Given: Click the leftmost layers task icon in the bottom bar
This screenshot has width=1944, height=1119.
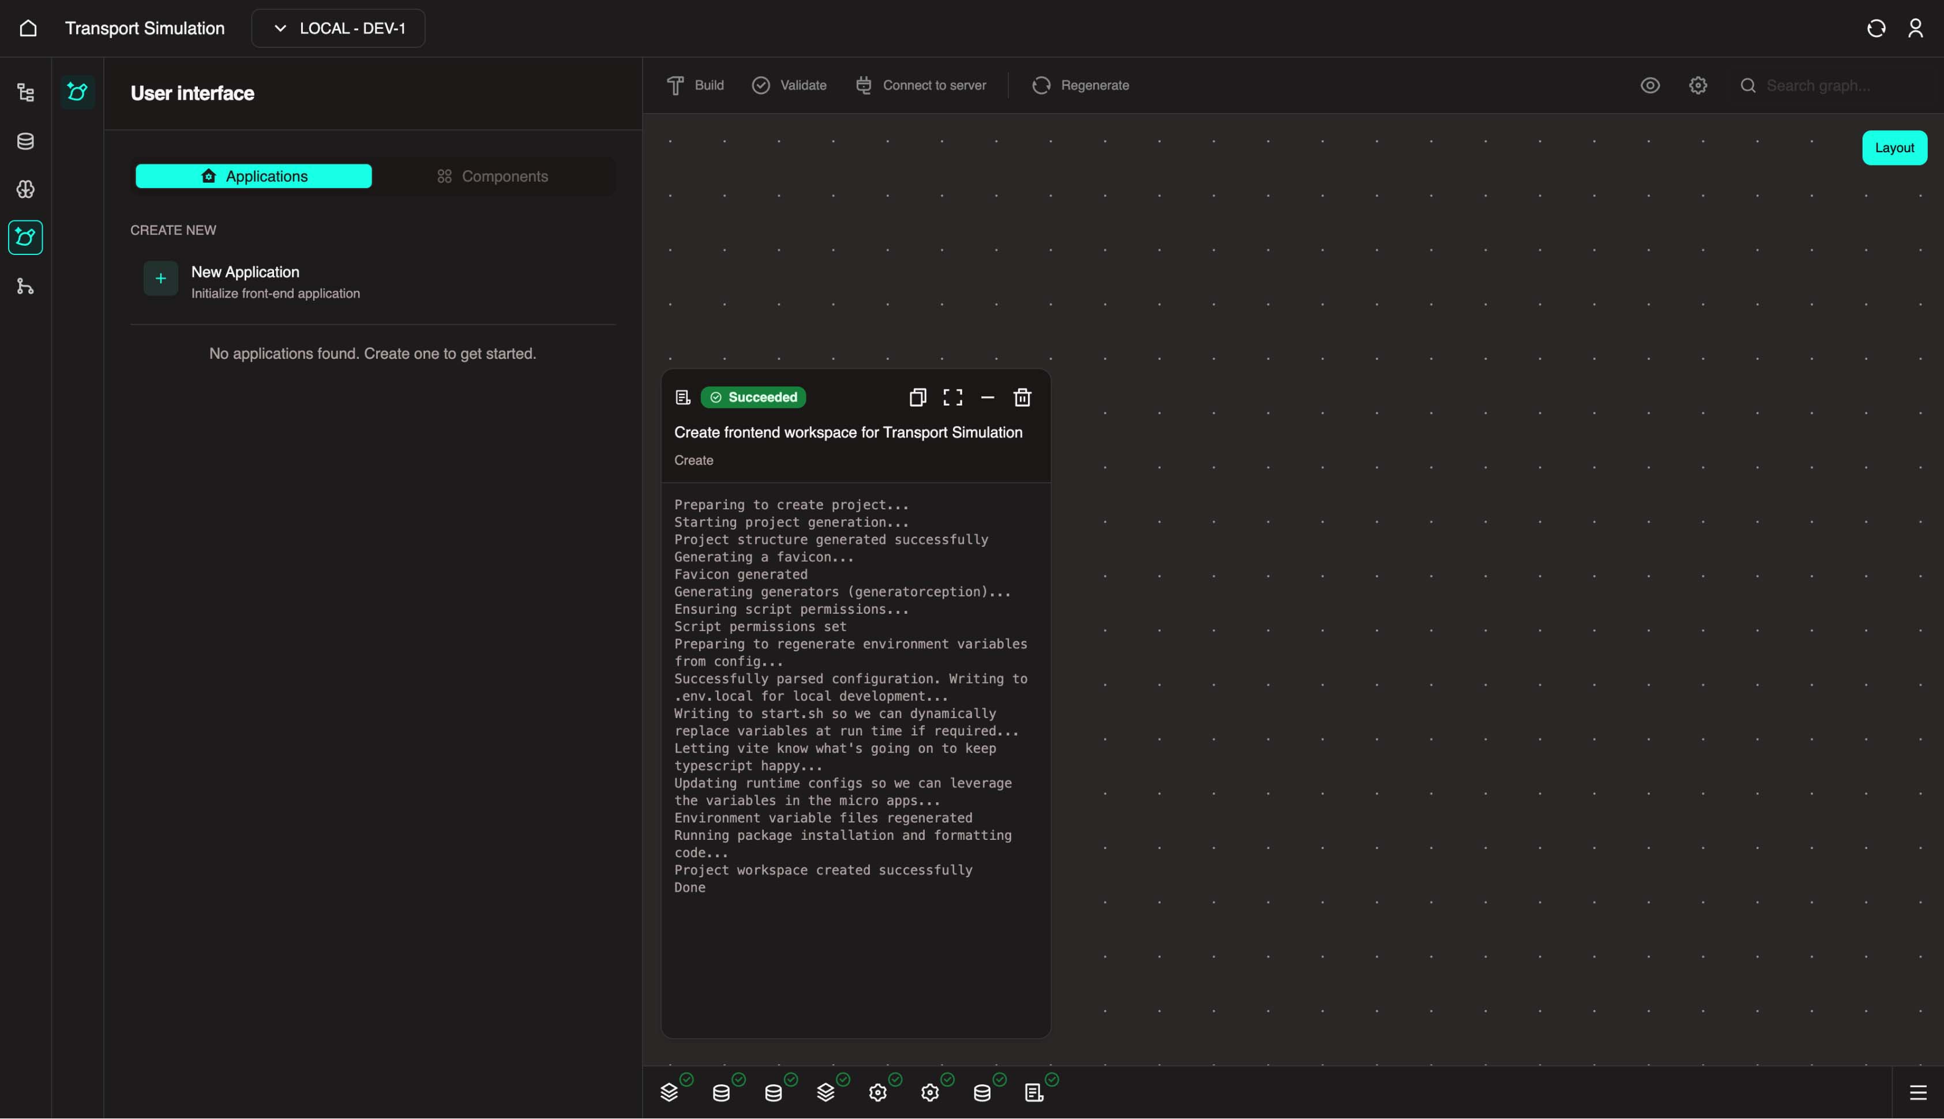Looking at the screenshot, I should (x=669, y=1092).
